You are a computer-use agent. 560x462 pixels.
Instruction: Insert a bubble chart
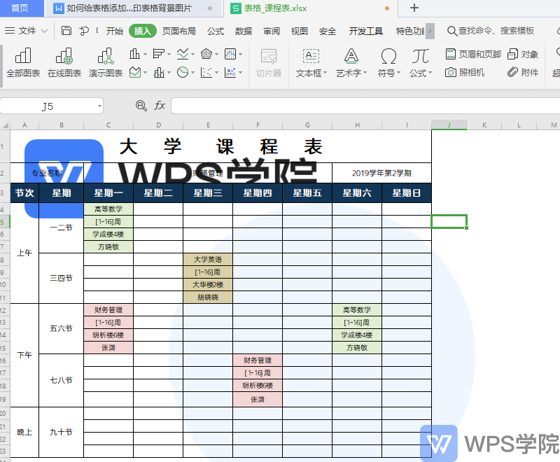230,73
